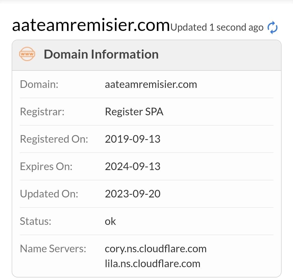Open cory.ns.cloudflare.com name server
Screen dimensions: 293x278
click(156, 248)
